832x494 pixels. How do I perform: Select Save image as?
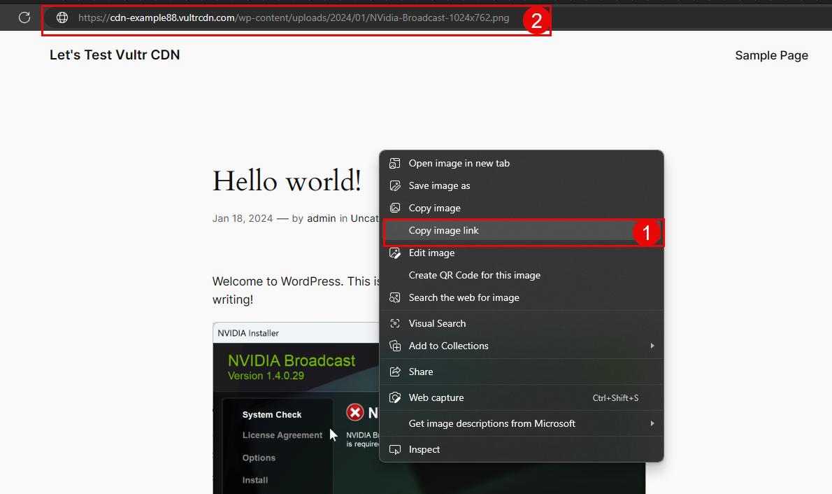(522, 185)
